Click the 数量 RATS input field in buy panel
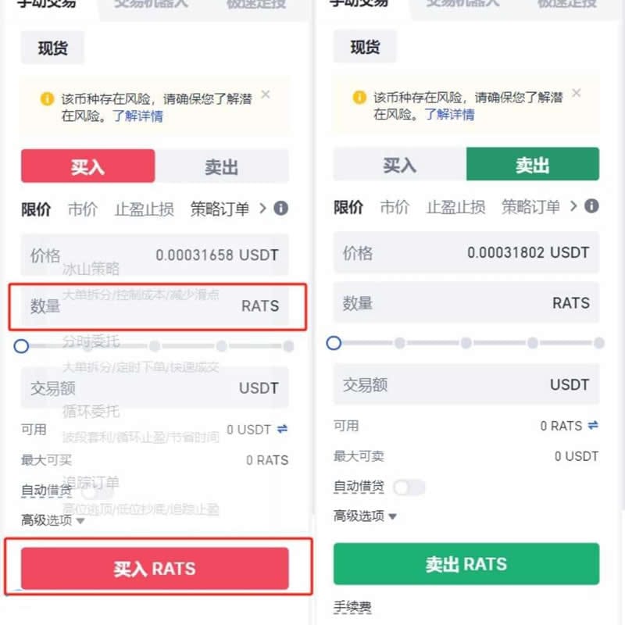The height and width of the screenshot is (625, 625). (155, 305)
